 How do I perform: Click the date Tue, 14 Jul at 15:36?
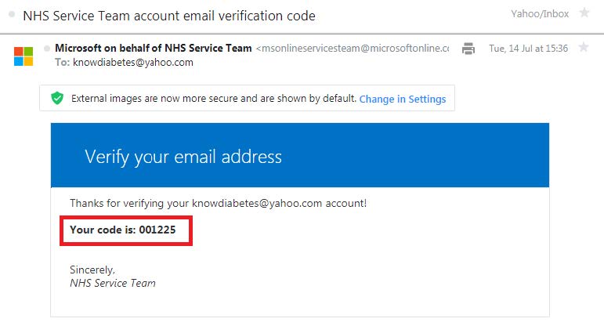click(529, 49)
